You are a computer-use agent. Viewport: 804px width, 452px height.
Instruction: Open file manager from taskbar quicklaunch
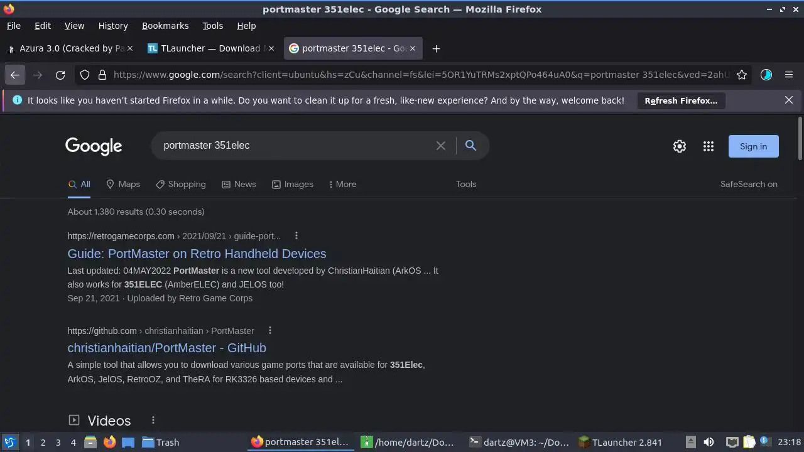90,442
